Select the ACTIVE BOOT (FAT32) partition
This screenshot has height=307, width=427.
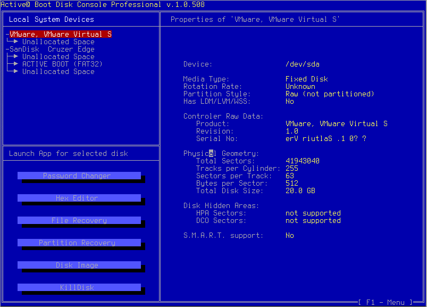tap(62, 64)
